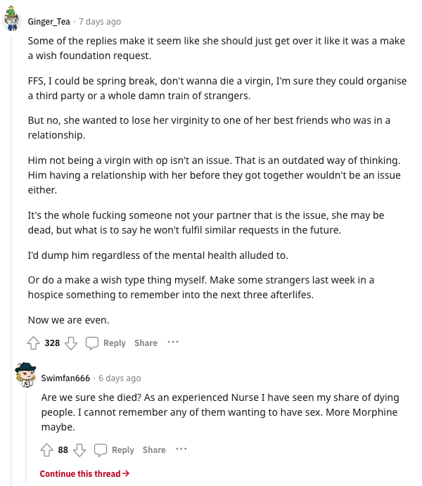Screen dimensions: 422x486
Task: Open Swimfan666's user profile link
Action: click(65, 378)
